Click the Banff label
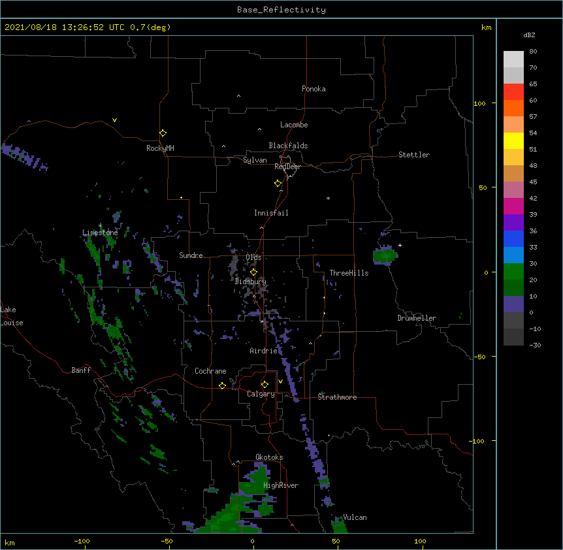 (x=81, y=370)
